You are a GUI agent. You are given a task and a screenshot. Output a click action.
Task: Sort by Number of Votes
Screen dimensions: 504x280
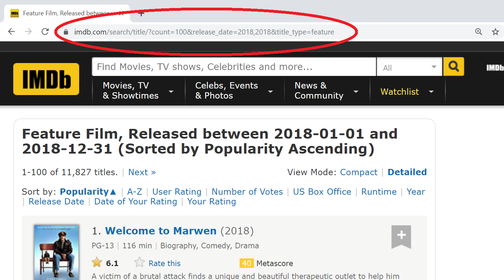click(x=247, y=192)
